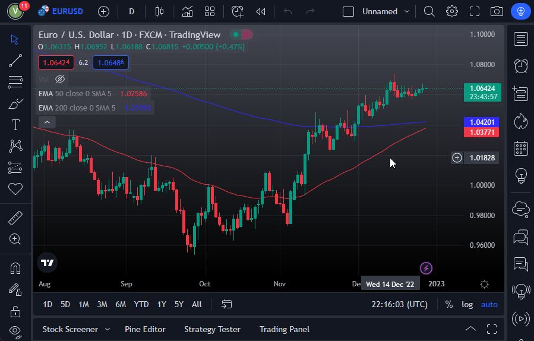534x341 pixels.
Task: Click the blue 1.06486 buy price box
Action: coord(110,62)
